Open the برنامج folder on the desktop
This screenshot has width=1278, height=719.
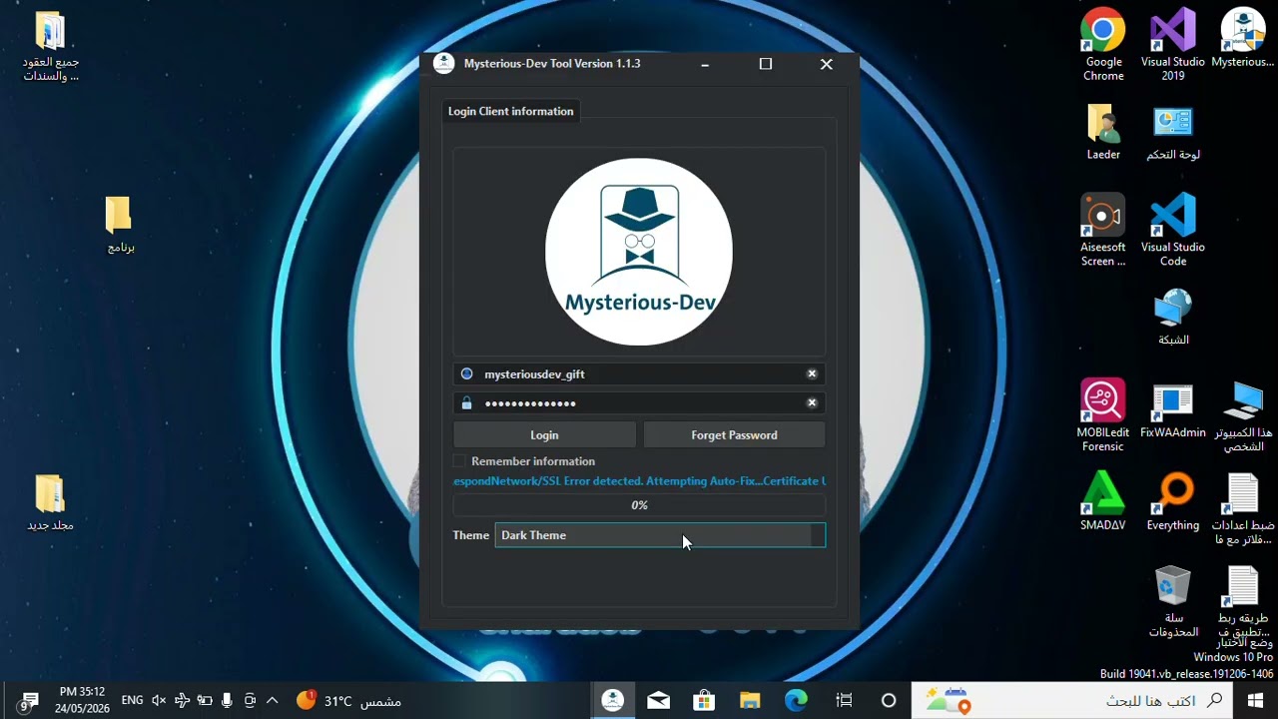tap(120, 225)
